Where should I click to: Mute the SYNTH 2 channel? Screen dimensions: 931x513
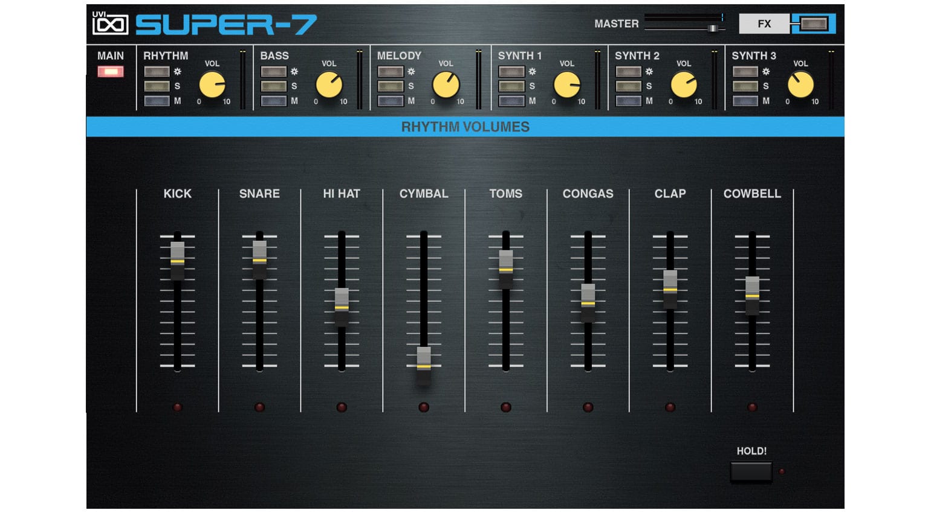pos(628,101)
